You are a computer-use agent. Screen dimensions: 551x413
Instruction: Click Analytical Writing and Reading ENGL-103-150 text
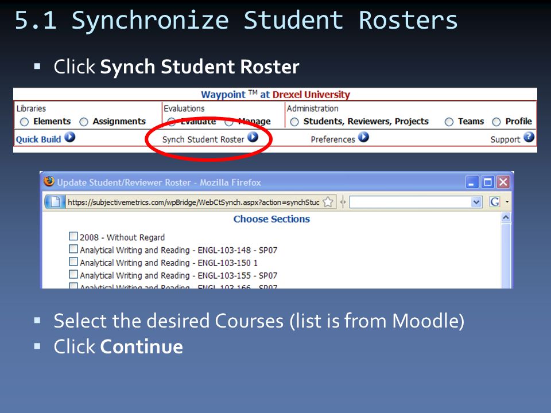tap(169, 263)
